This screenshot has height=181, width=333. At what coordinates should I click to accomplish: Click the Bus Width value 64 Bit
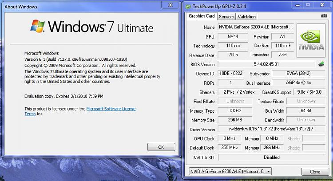pyautogui.click(x=306, y=110)
